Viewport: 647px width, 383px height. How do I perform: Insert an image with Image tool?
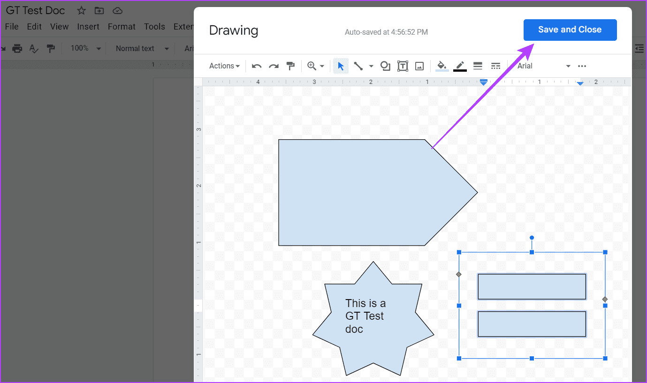[x=419, y=66]
